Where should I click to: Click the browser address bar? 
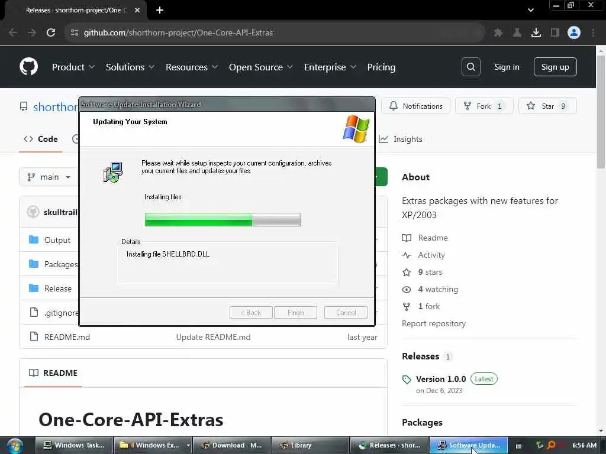274,33
